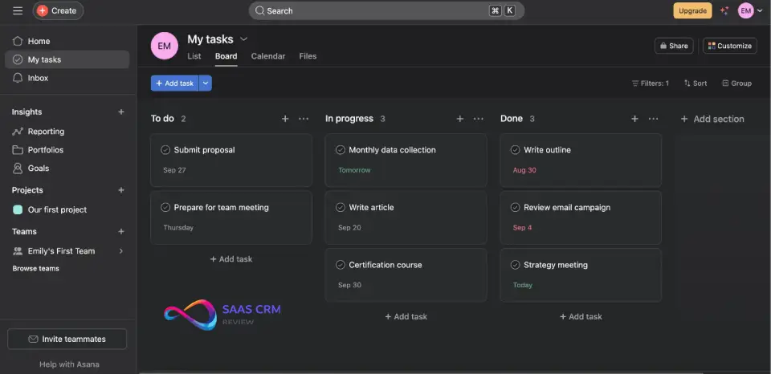Check off the Write article task
771x374 pixels.
tap(341, 207)
